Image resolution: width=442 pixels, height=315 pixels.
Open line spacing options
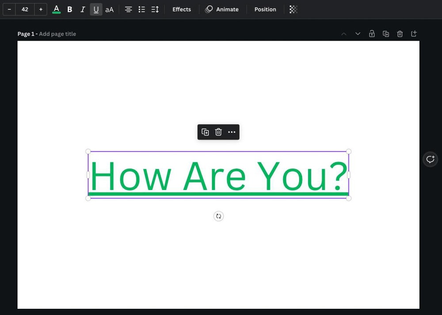click(155, 9)
